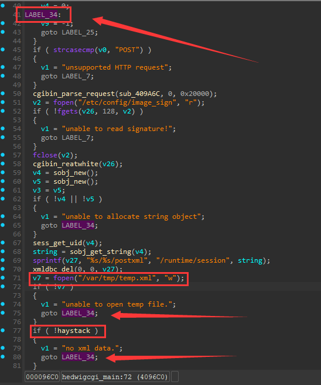Screen dimensions: 321x385
Task: Toggle breakpoint dot on line 50
Action: pos(3,93)
